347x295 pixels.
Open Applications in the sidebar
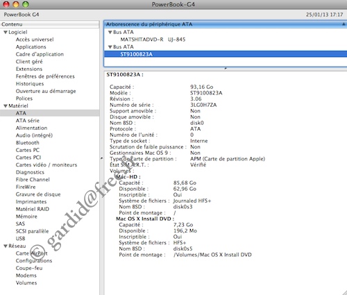point(31,47)
